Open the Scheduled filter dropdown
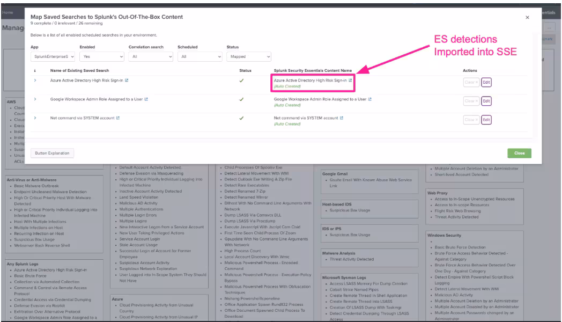Image resolution: width=562 pixels, height=322 pixels. point(199,56)
